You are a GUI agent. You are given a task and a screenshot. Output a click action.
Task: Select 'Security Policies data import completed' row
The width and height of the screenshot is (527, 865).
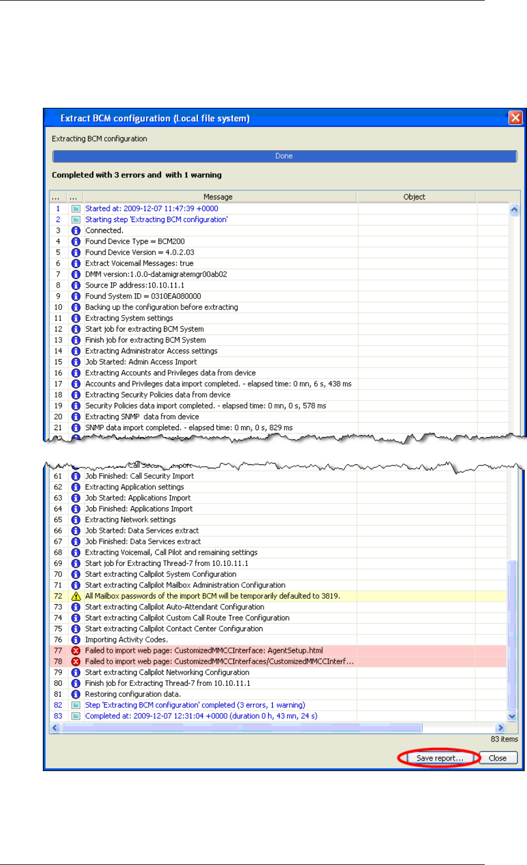pyautogui.click(x=279, y=406)
